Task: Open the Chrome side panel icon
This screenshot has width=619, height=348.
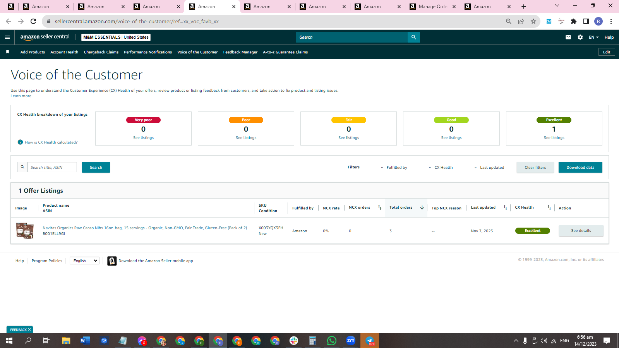Action: pyautogui.click(x=586, y=21)
